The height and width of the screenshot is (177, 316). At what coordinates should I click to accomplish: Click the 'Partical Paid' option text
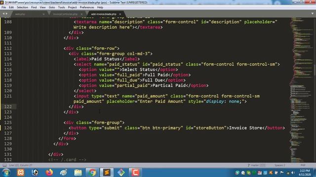tap(169, 86)
